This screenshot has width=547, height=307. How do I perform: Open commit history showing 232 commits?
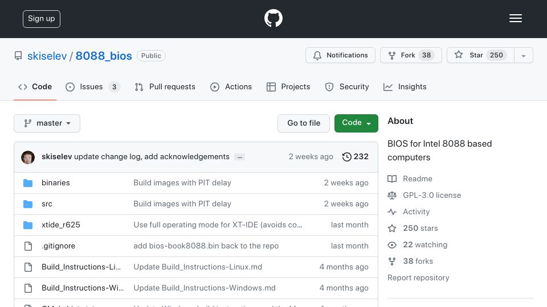(355, 157)
